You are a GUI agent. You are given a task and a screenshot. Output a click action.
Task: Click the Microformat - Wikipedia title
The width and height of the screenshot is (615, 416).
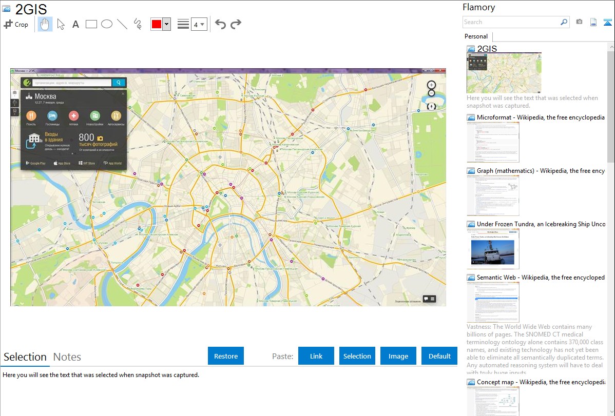click(x=541, y=117)
